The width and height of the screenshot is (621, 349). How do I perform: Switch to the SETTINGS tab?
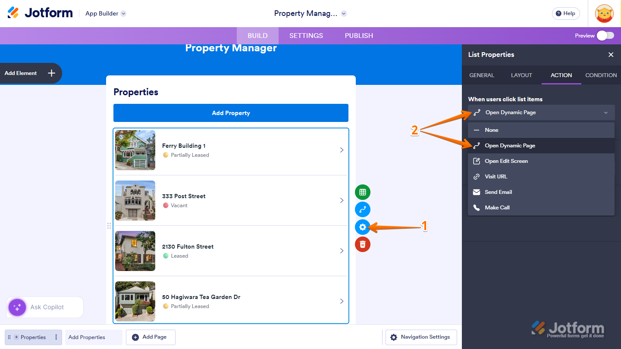pos(306,35)
